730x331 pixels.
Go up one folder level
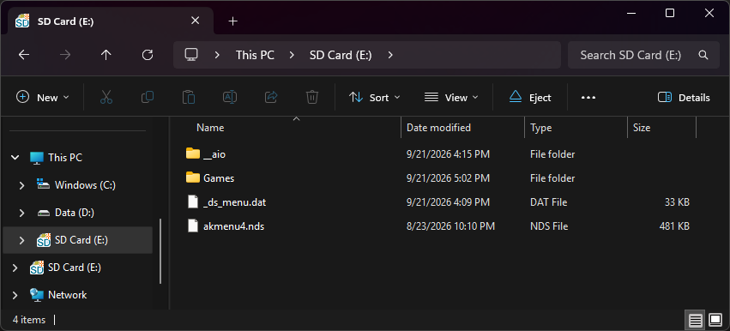(x=106, y=55)
